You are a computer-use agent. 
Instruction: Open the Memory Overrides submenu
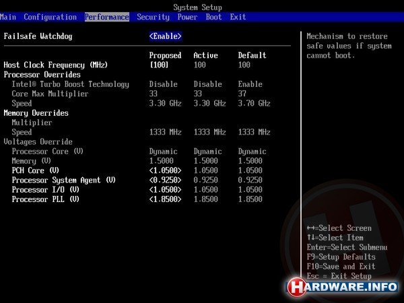tap(36, 113)
